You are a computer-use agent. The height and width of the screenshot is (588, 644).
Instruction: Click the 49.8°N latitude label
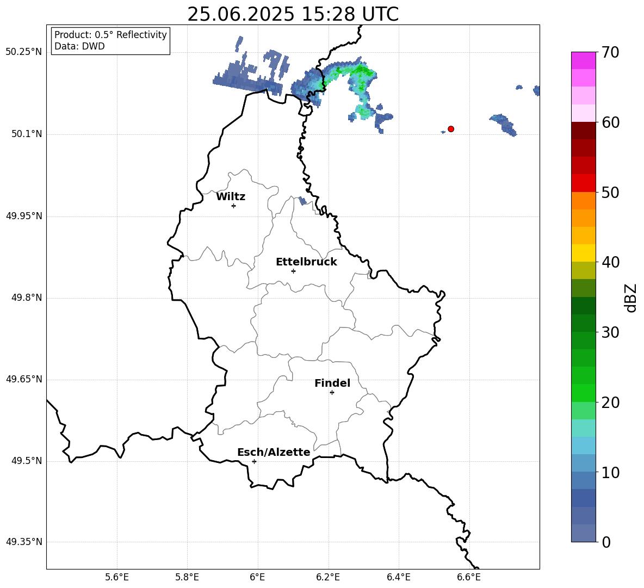27,298
